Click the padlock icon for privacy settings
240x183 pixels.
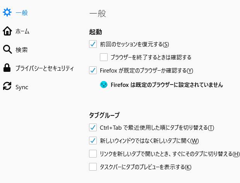[7, 68]
